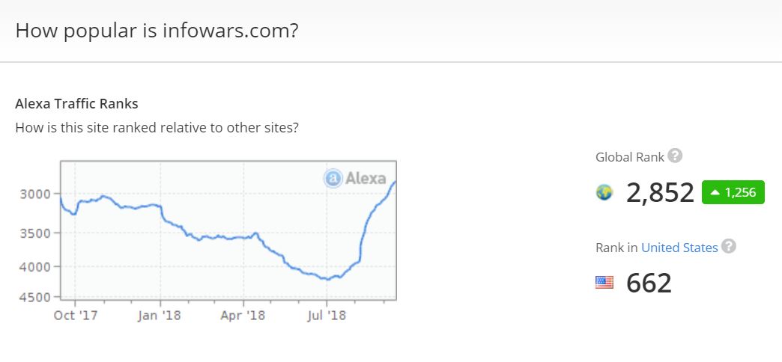The width and height of the screenshot is (782, 362).
Task: Click the global rank number 2,852
Action: pyautogui.click(x=660, y=193)
